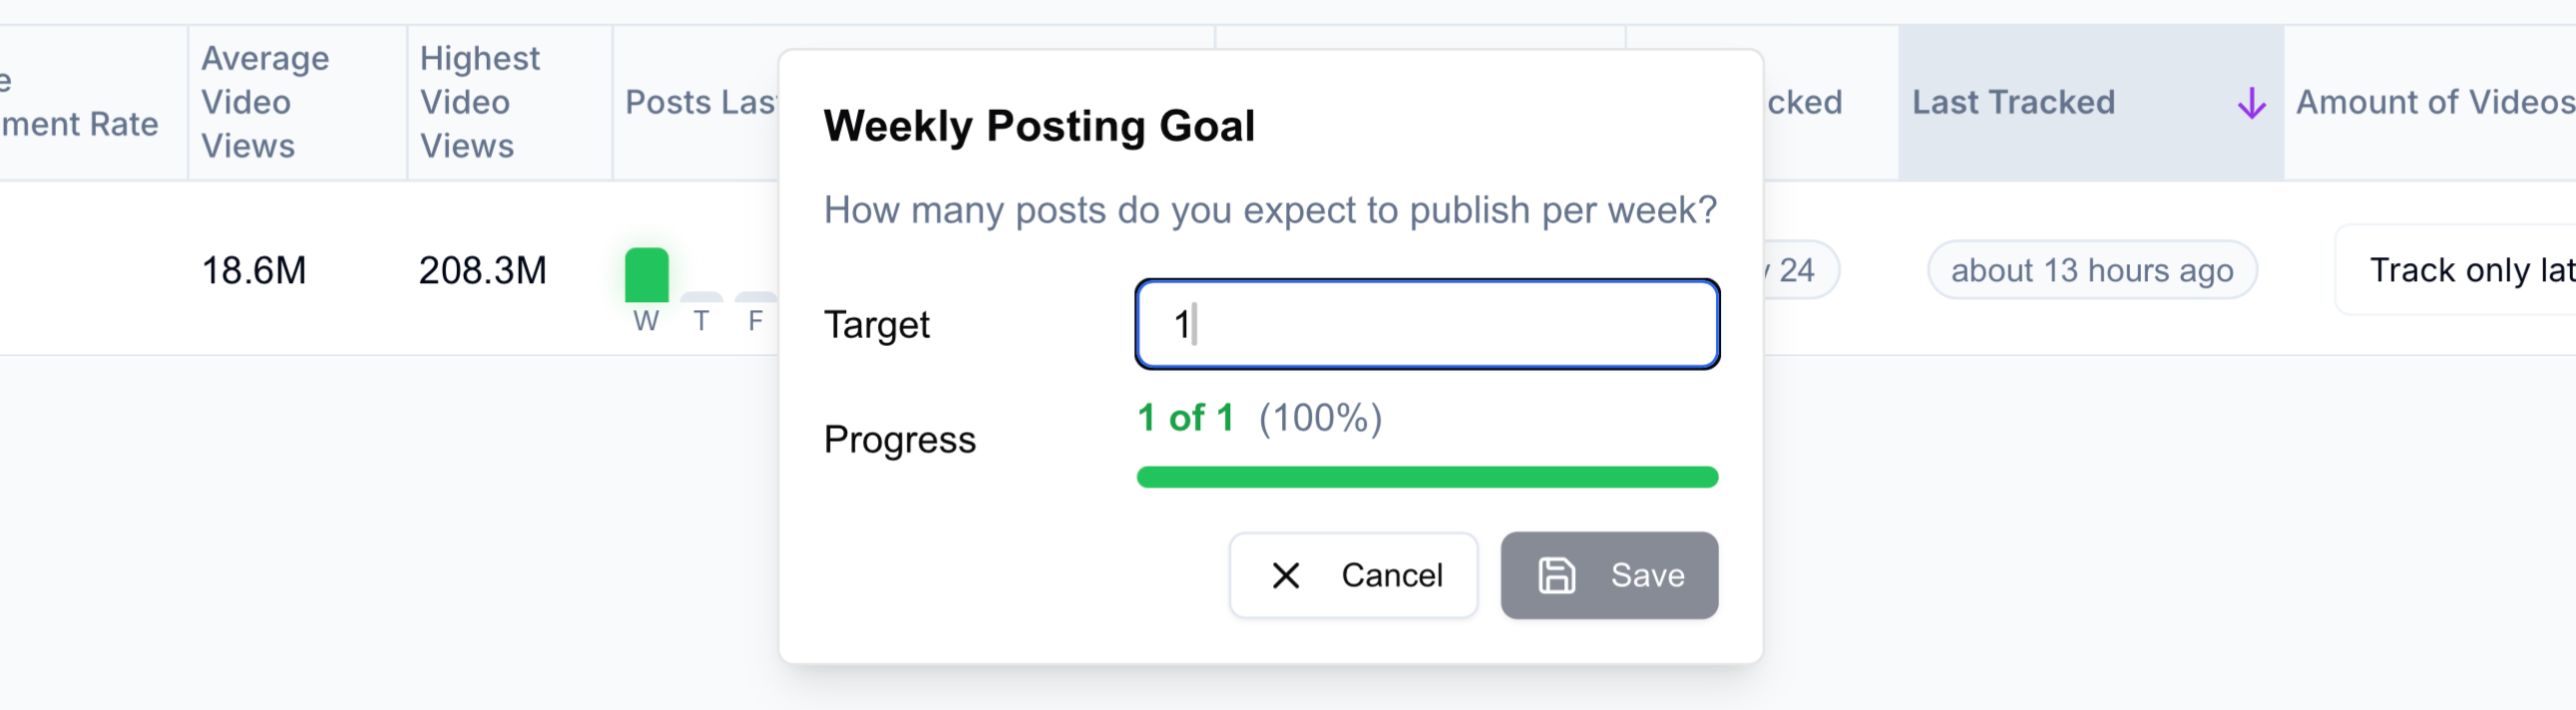The height and width of the screenshot is (710, 2576).
Task: Click the Friday bar in posts chart
Action: (x=755, y=297)
